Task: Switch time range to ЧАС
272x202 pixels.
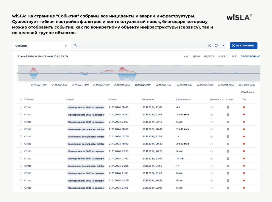Action: point(186,56)
